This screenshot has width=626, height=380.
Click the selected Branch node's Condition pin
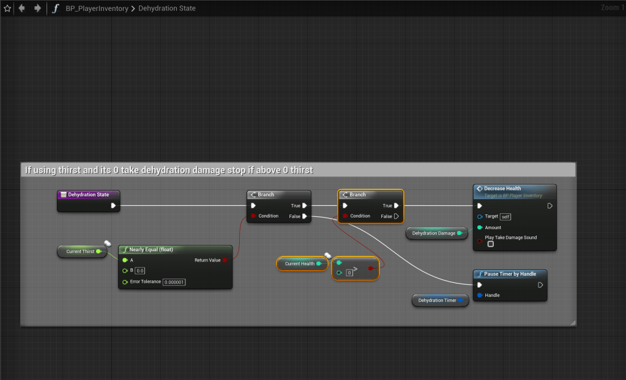346,216
